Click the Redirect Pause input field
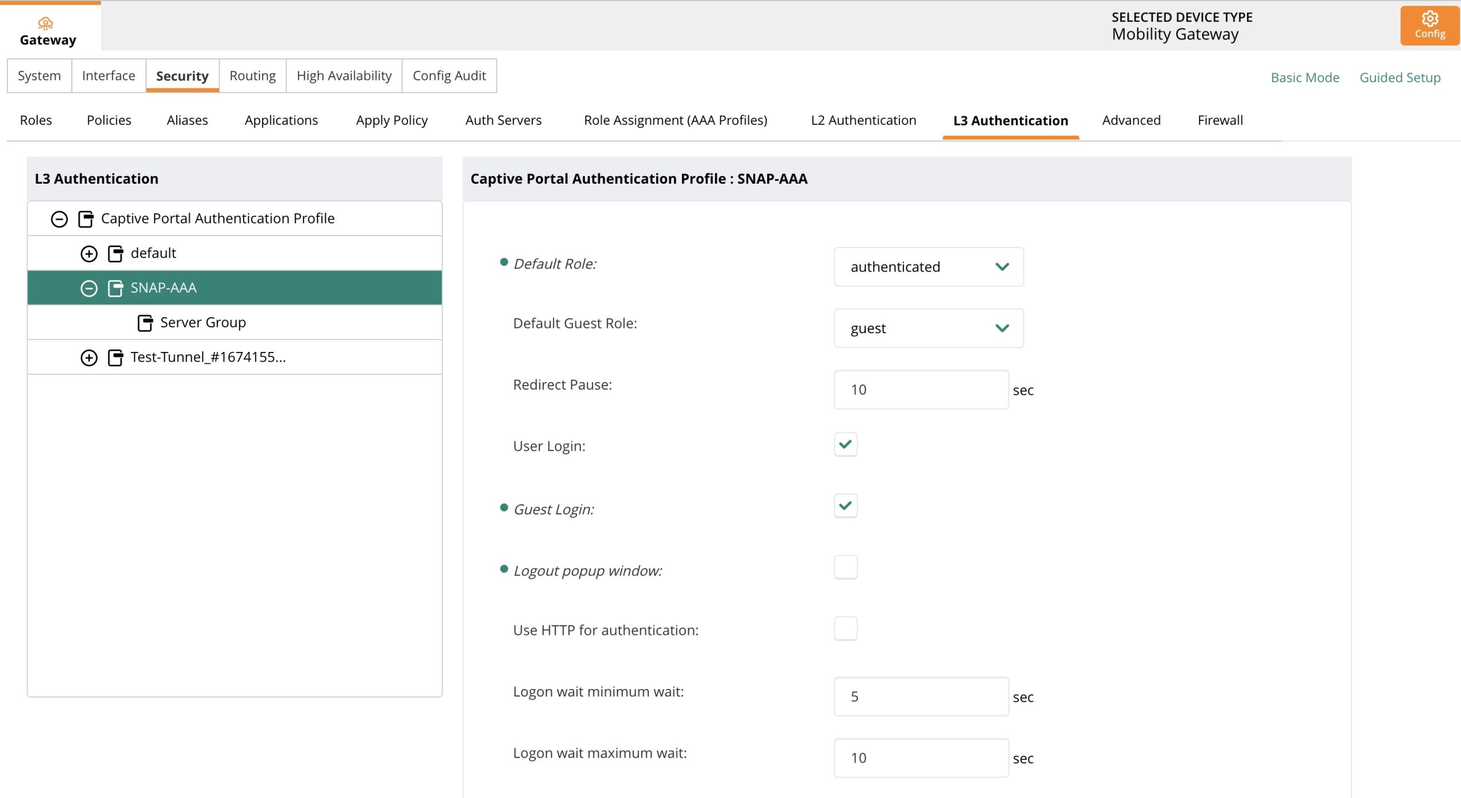The image size is (1461, 798). (921, 390)
